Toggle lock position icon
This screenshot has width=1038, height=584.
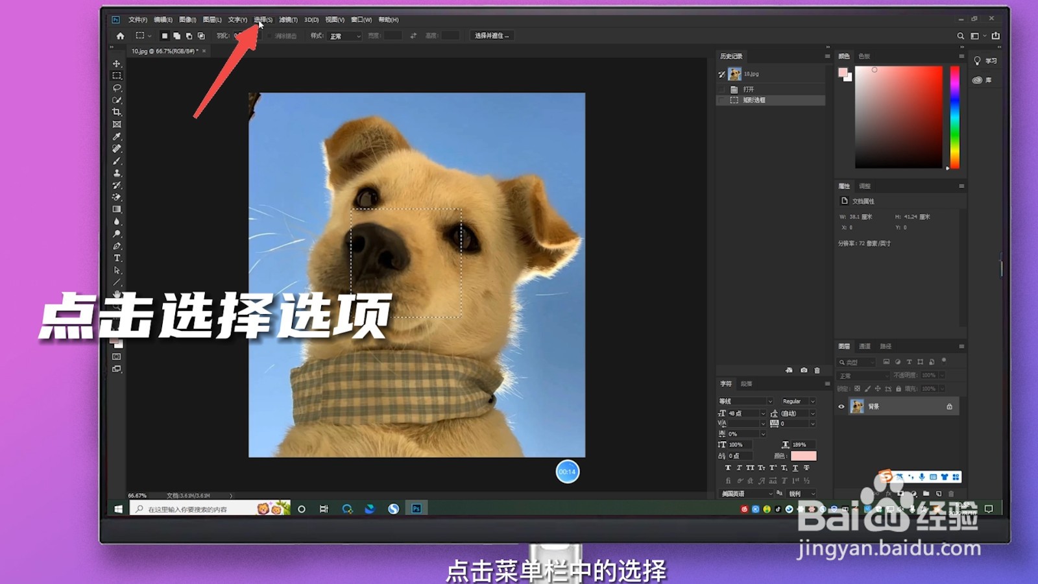(878, 389)
